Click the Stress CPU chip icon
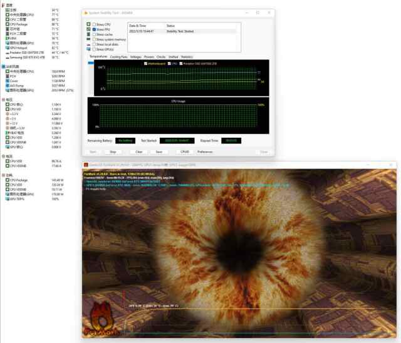The width and height of the screenshot is (401, 343). (x=88, y=24)
